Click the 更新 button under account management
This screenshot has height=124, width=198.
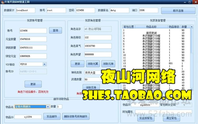click(33, 84)
